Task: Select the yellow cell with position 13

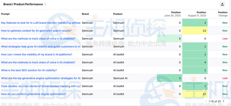Action: point(195,31)
